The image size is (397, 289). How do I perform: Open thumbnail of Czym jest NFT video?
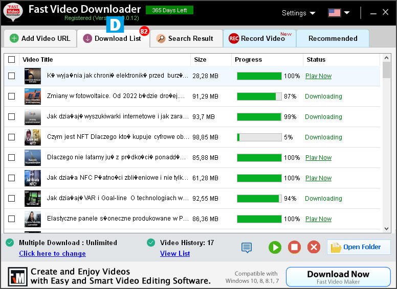(33, 137)
